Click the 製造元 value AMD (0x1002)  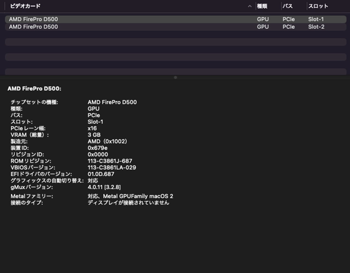107,142
